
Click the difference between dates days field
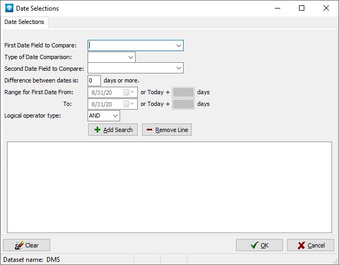point(94,80)
